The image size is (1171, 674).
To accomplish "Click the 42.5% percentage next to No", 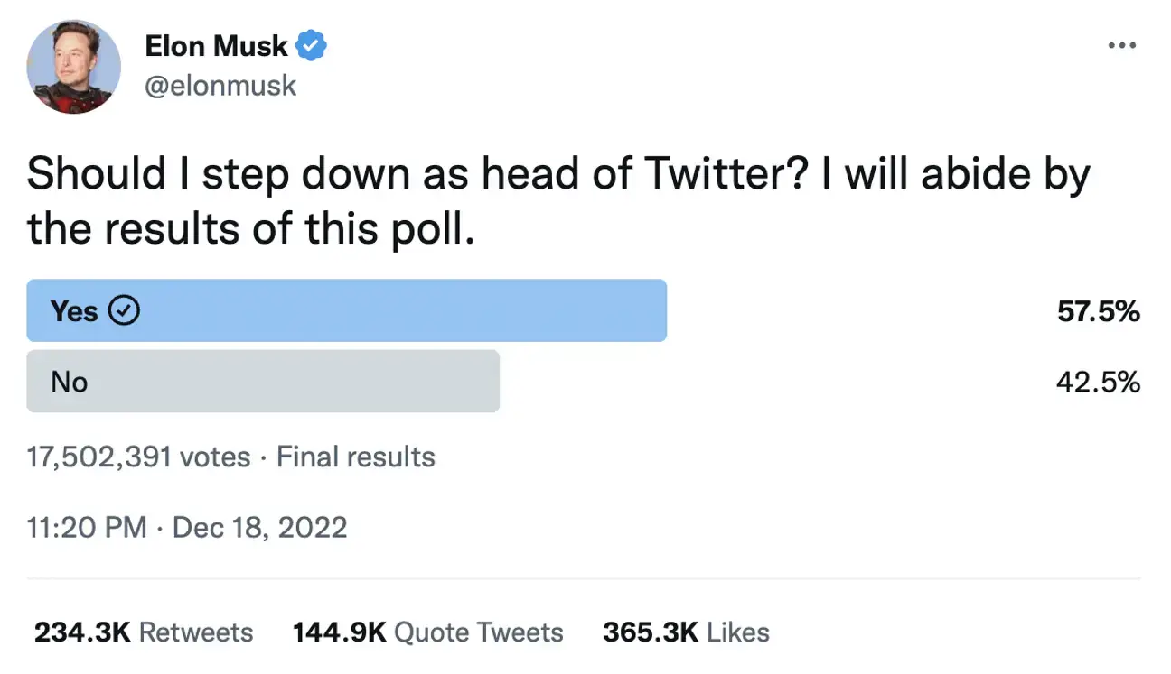I will (1098, 381).
